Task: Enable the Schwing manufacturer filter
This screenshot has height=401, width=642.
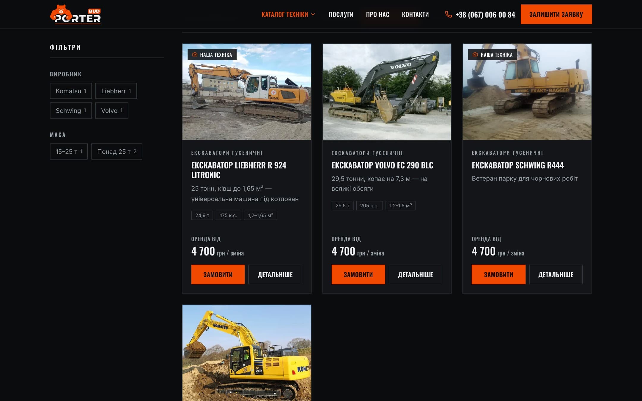Action: [x=71, y=110]
